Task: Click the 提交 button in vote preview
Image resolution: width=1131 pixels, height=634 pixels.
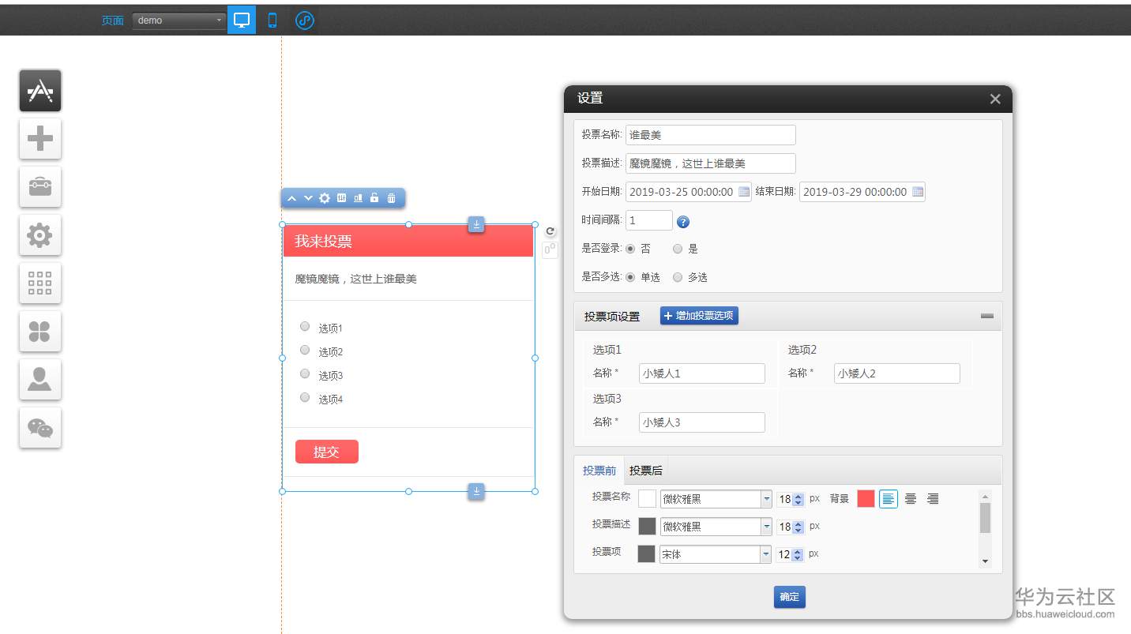Action: (327, 452)
